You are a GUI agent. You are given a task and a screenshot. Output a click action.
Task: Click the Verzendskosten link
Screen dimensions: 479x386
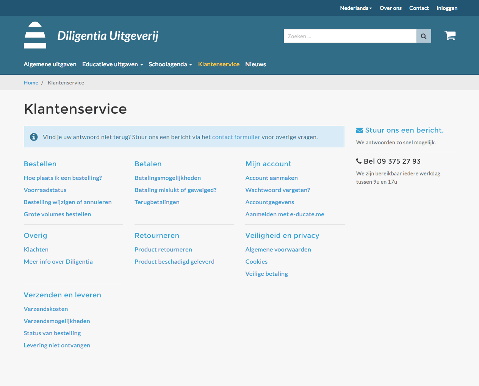(x=46, y=309)
